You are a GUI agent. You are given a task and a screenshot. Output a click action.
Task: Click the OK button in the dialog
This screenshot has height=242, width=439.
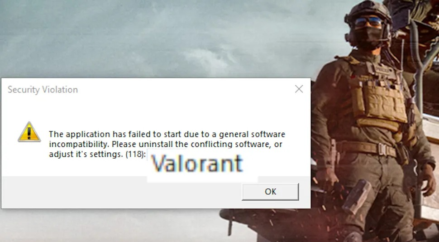point(270,192)
